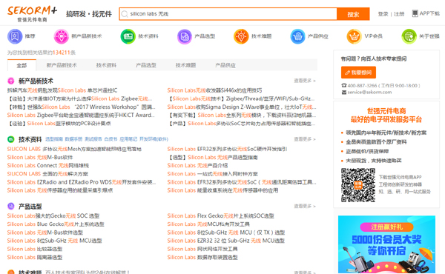Image resolution: width=445 pixels, height=274 pixels.
Task: Open the Si446x transceiver application tips result
Action: tap(214, 90)
